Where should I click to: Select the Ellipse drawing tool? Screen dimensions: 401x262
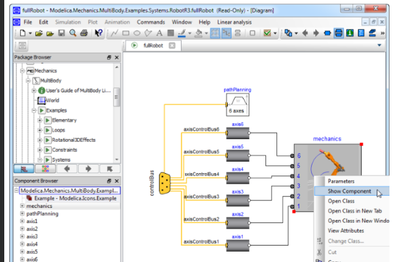(x=138, y=33)
